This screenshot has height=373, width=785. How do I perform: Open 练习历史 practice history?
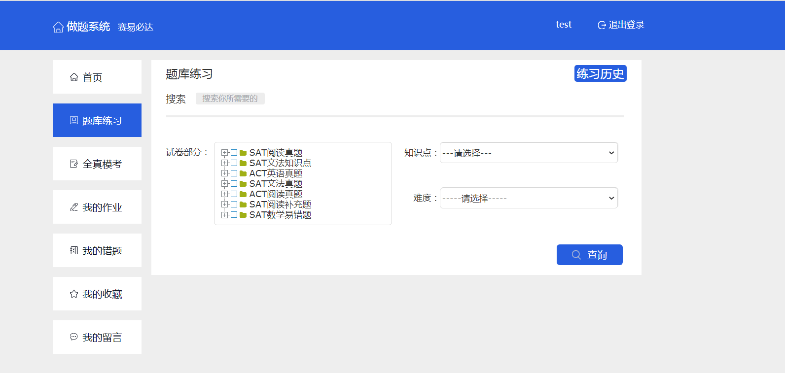[600, 73]
